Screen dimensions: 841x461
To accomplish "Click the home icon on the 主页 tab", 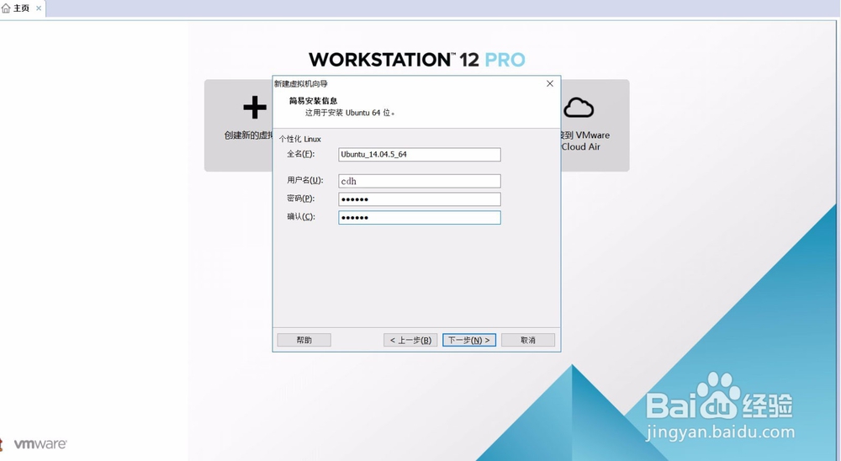I will point(6,8).
